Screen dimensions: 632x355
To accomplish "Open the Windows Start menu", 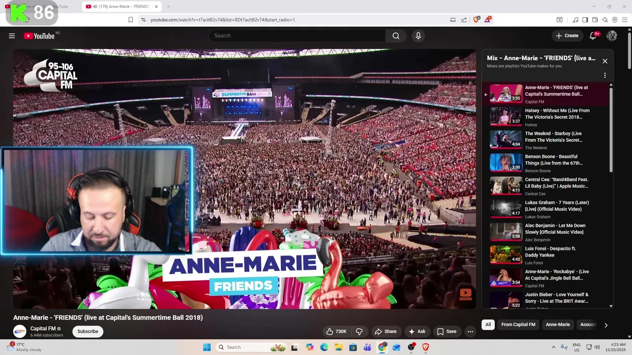I will [x=207, y=347].
